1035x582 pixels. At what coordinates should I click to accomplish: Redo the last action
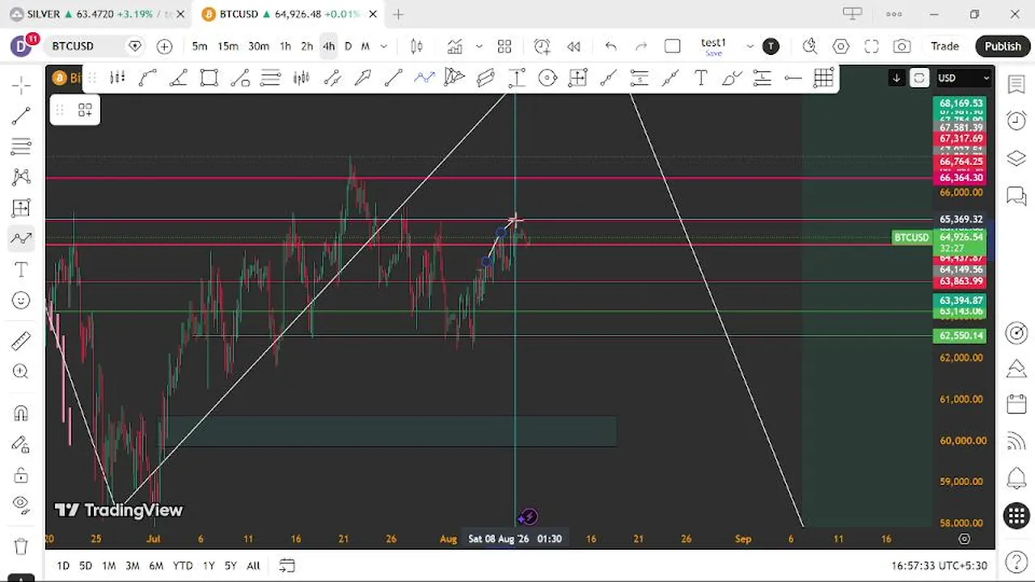tap(641, 46)
